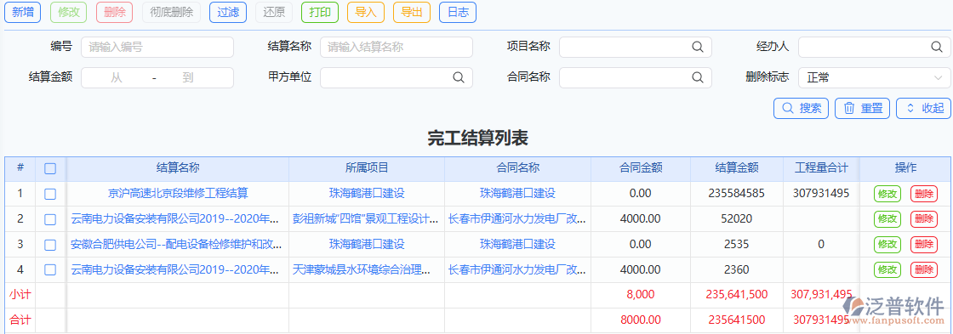Viewport: 953px width, 334px height.
Task: Open 彭祖新城"四馆"景观工程设计 project link
Action: point(366,219)
